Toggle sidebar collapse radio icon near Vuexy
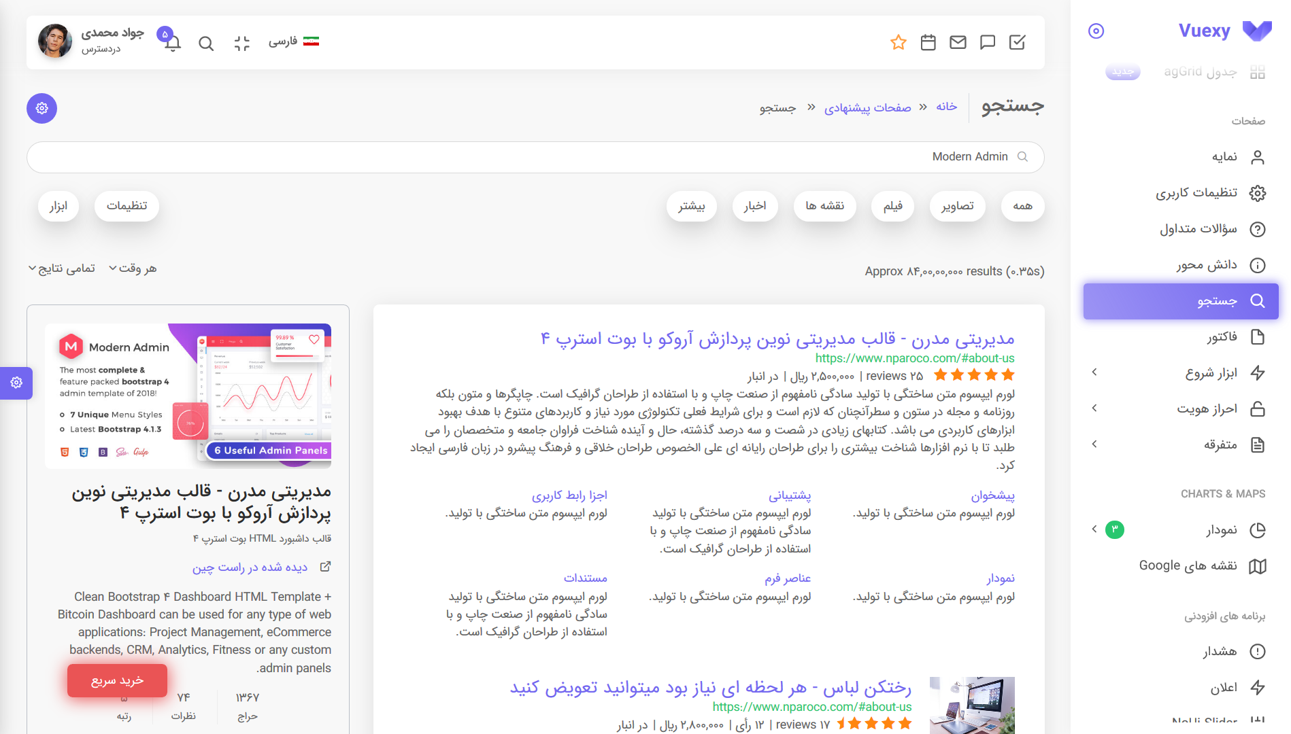The width and height of the screenshot is (1291, 734). [x=1096, y=31]
